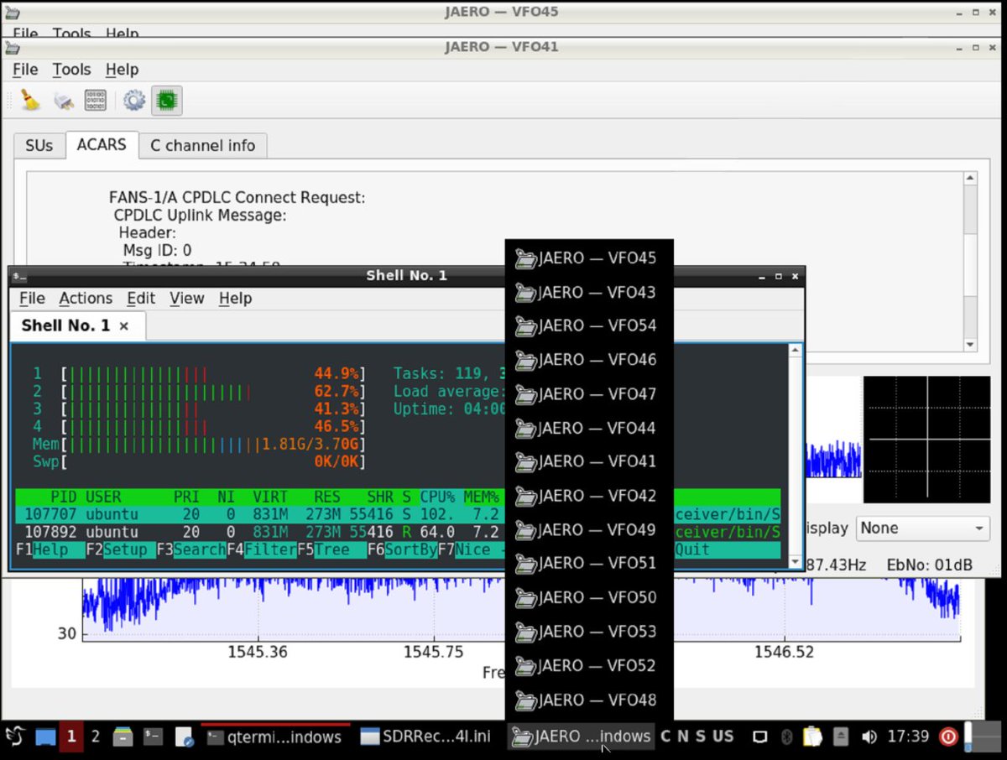
Task: Select JAERO — VFO45 in window list popup
Action: click(x=589, y=258)
